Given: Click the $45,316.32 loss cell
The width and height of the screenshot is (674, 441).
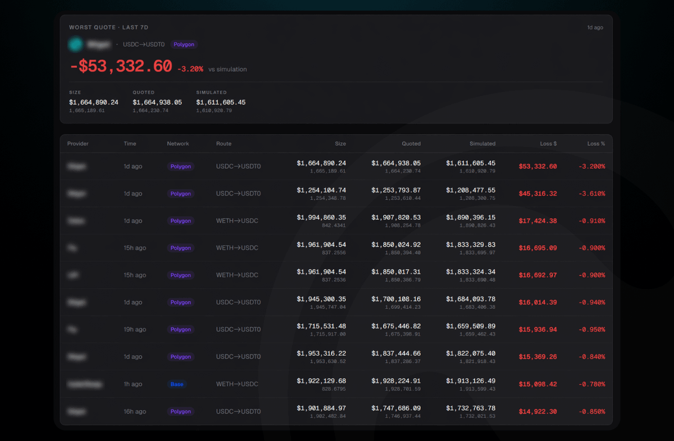Looking at the screenshot, I should pos(538,194).
